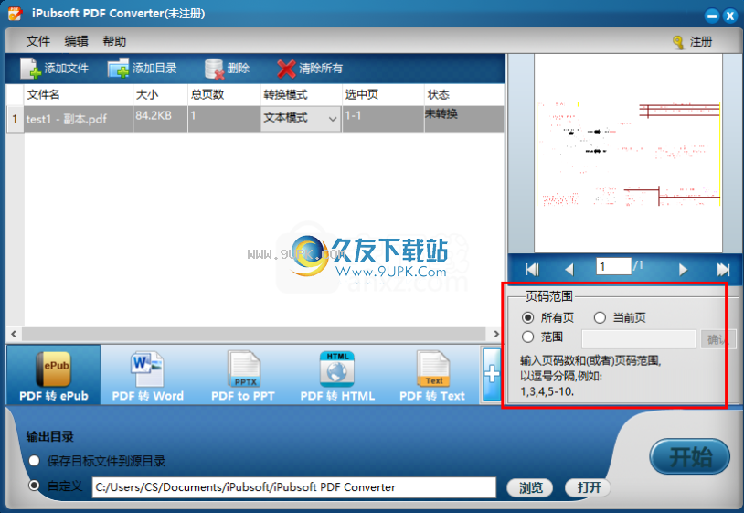Click the plus button for more formats

pos(492,374)
